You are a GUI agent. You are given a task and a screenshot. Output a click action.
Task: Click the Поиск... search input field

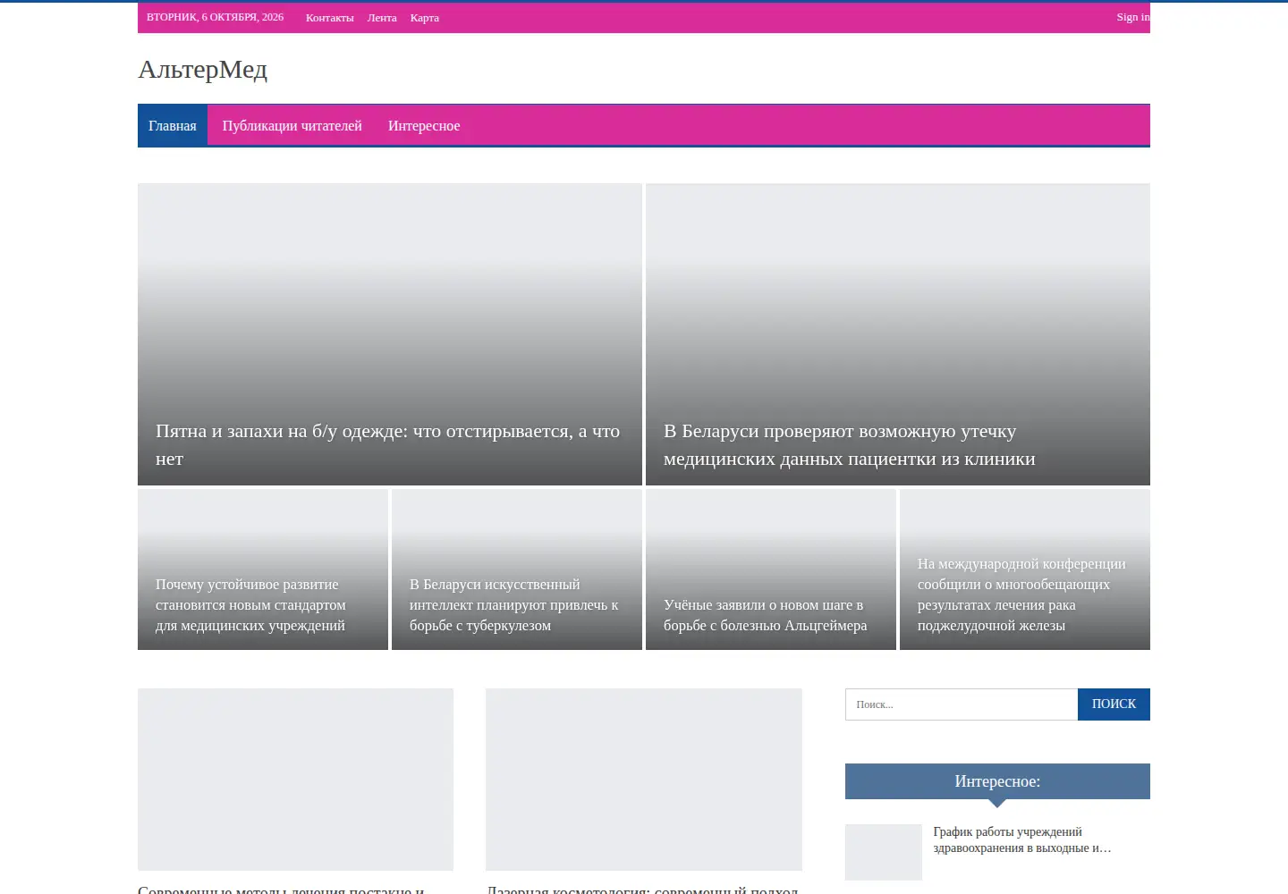[x=962, y=704]
